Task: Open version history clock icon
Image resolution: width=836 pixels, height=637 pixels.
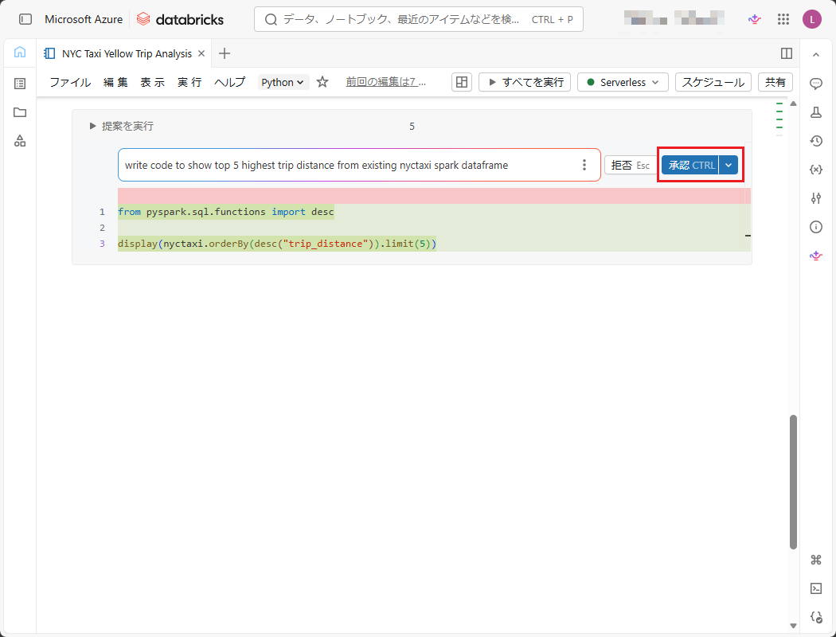Action: [815, 141]
